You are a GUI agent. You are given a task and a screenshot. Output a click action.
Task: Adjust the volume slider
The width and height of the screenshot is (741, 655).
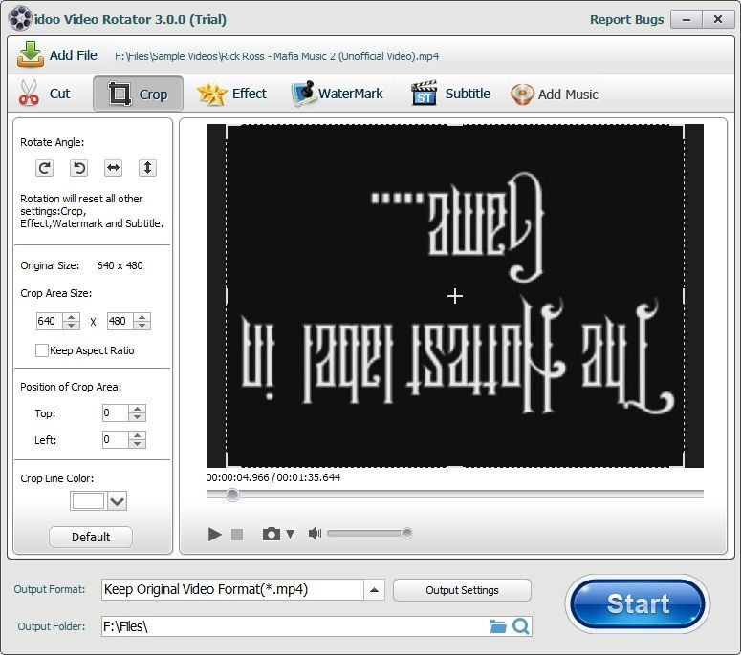coord(369,533)
